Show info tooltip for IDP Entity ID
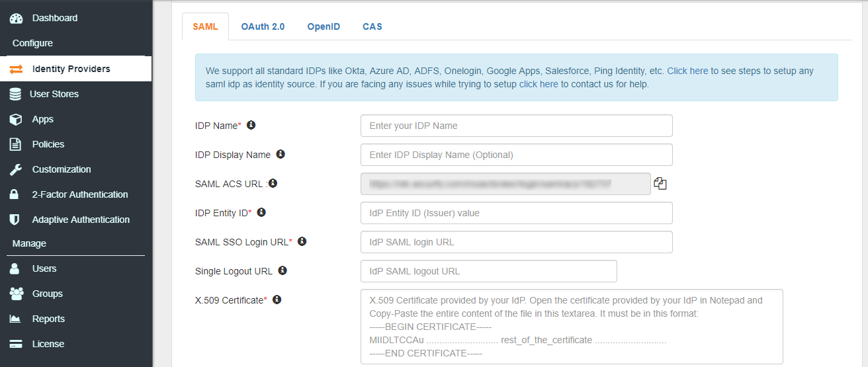Image resolution: width=868 pixels, height=367 pixels. (x=261, y=212)
